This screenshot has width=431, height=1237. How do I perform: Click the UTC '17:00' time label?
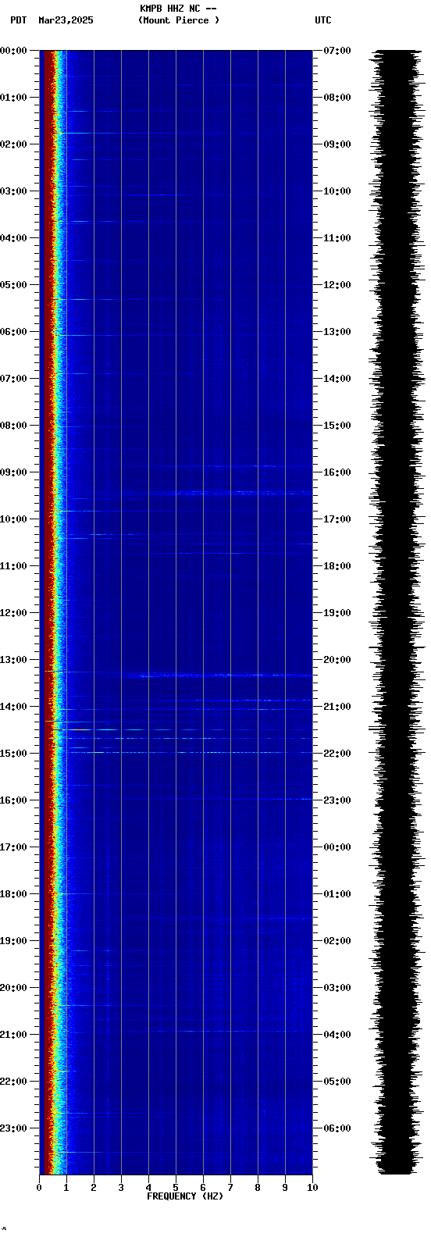[337, 519]
